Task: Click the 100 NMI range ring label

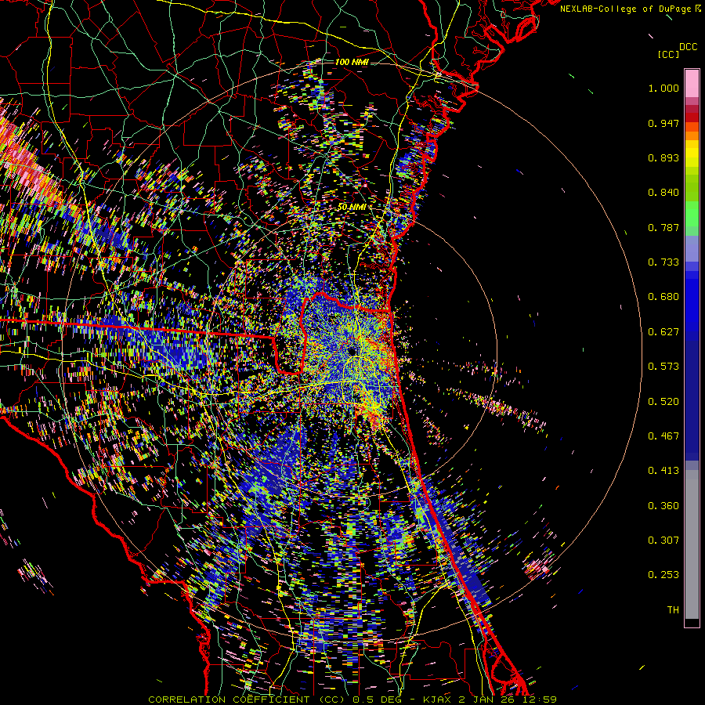Action: 352,62
